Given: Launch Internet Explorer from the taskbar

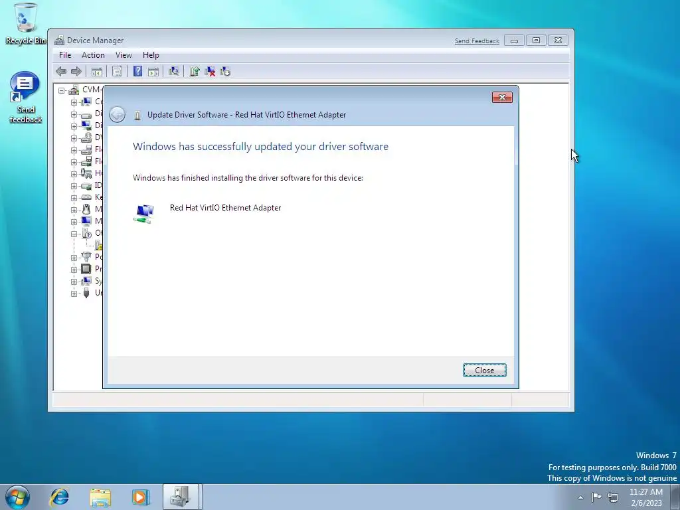Looking at the screenshot, I should [59, 497].
